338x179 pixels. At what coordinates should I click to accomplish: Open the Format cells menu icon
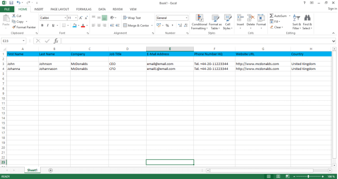tap(261, 18)
